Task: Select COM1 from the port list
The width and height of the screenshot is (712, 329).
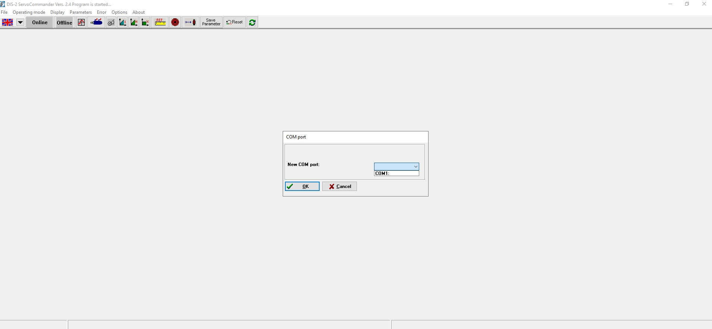Action: [396, 173]
